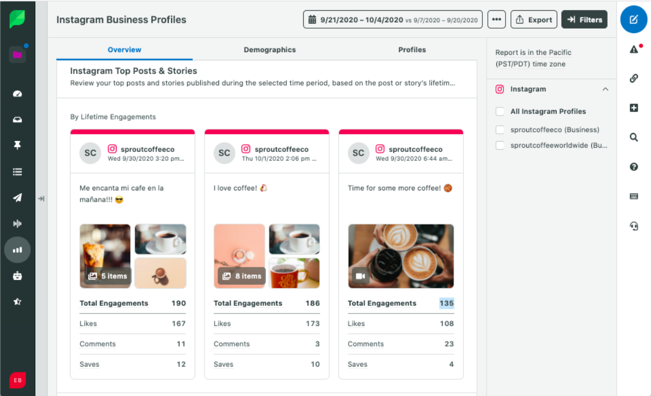The height and width of the screenshot is (396, 651).
Task: Export the Instagram report
Action: [533, 20]
